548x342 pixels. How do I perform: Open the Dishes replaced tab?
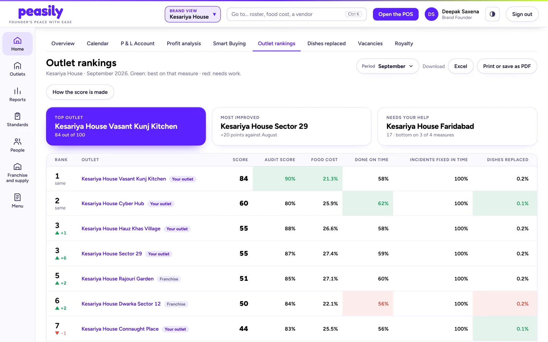(326, 43)
